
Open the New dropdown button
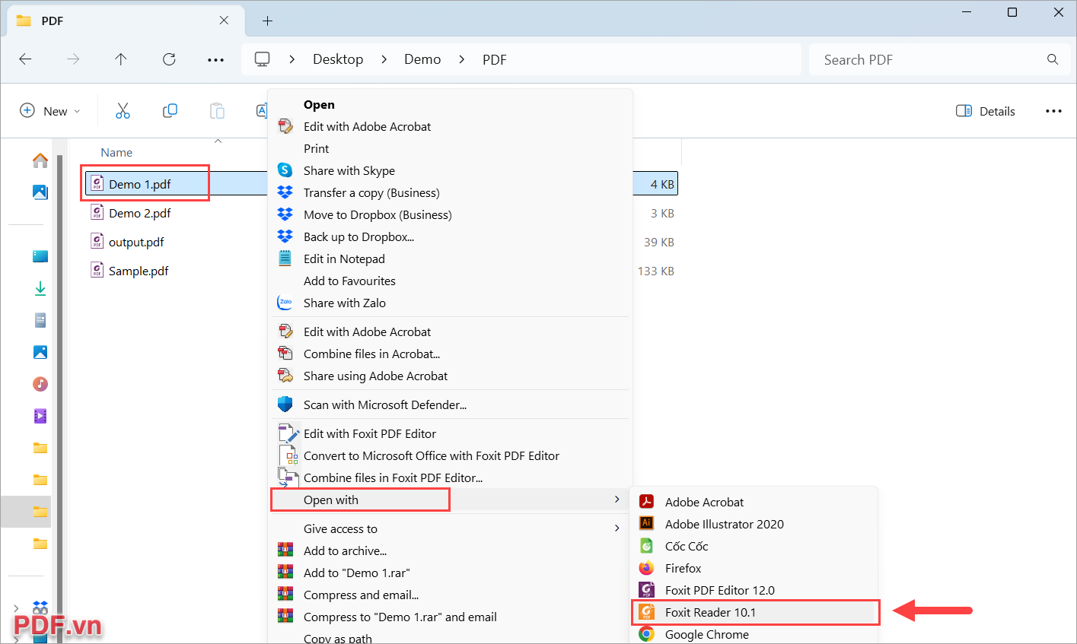coord(49,111)
